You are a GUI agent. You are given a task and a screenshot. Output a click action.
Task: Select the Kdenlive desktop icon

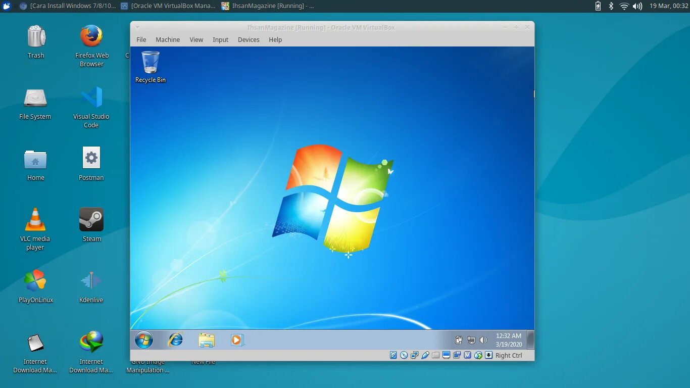pos(91,286)
